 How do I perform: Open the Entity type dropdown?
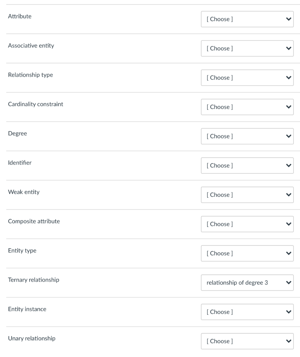click(x=247, y=253)
